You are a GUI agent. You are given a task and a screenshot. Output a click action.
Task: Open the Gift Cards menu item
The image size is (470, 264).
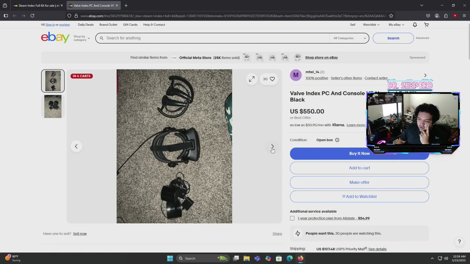130,25
